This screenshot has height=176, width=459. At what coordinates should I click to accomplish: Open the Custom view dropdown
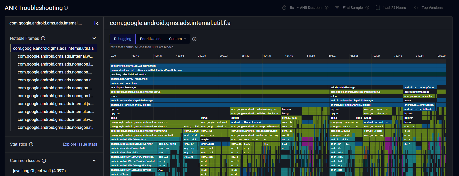(x=177, y=39)
